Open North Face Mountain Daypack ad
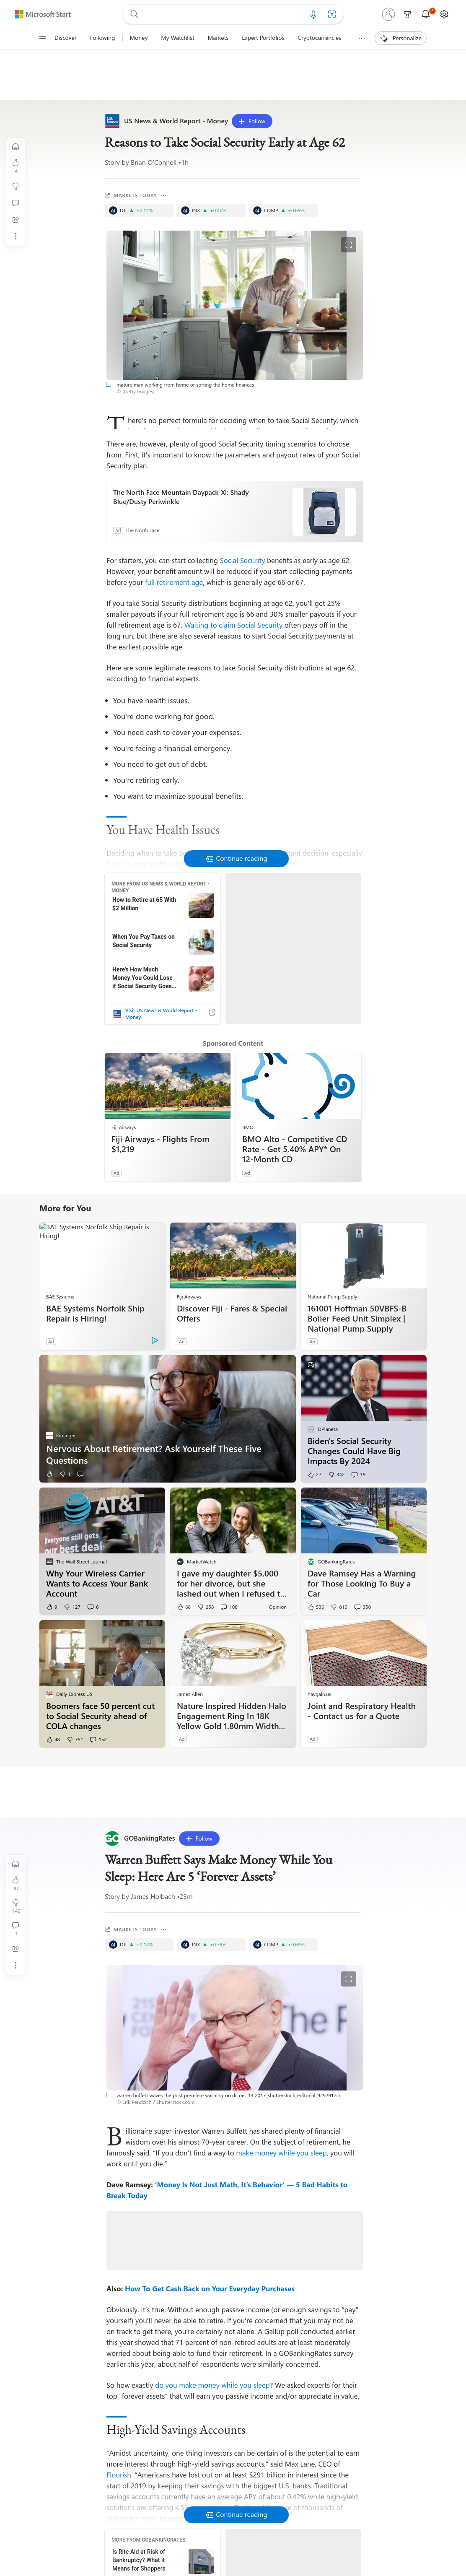466x2576 pixels. [234, 511]
